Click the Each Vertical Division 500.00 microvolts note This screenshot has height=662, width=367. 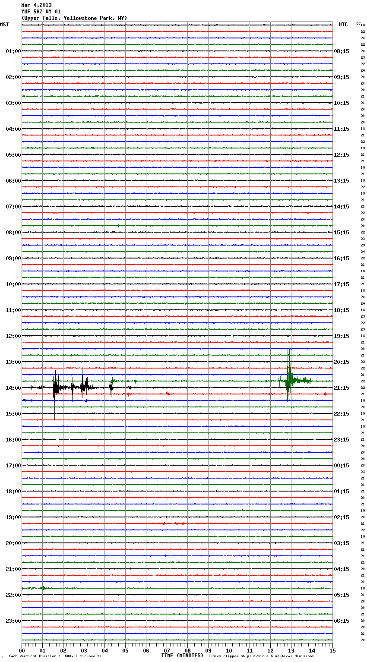[x=55, y=656]
